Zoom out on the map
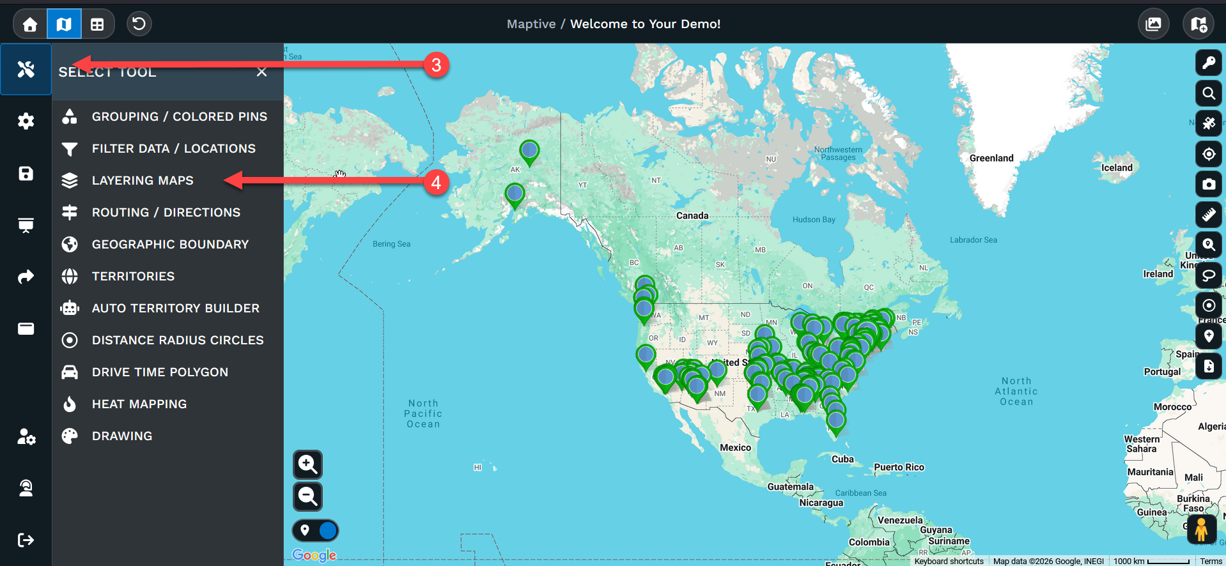Viewport: 1226px width, 566px height. (x=307, y=496)
